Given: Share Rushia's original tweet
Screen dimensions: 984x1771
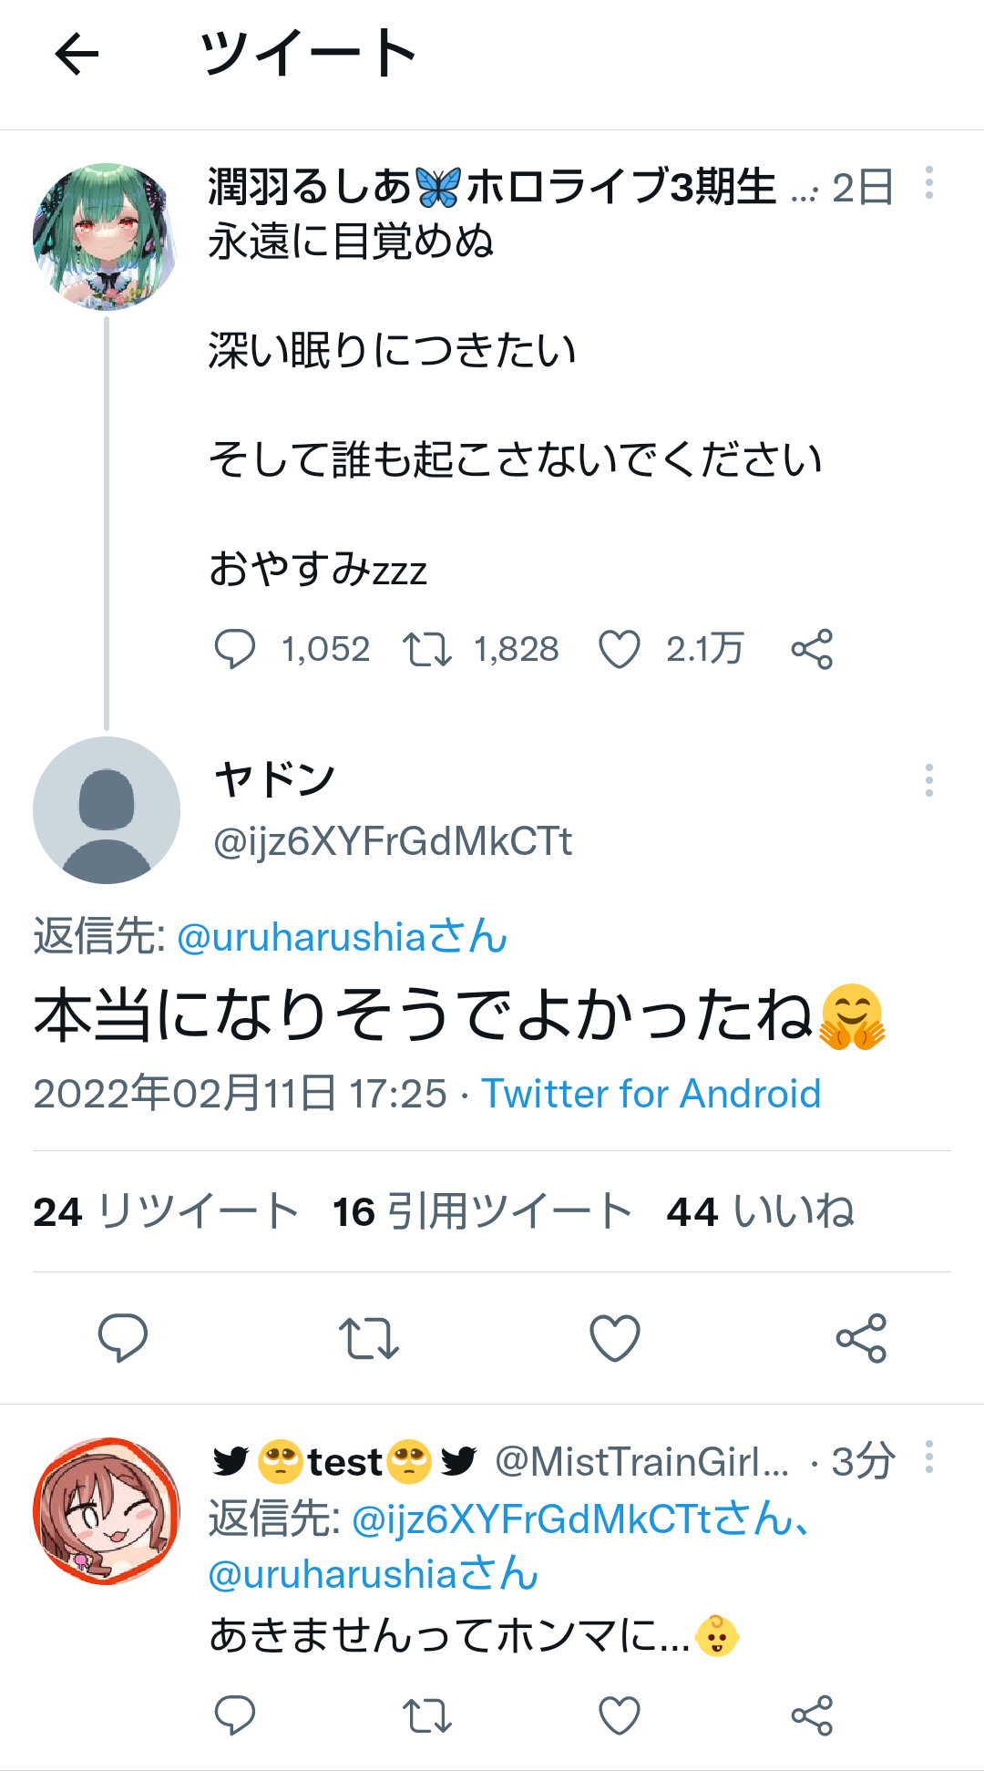Looking at the screenshot, I should tap(812, 649).
